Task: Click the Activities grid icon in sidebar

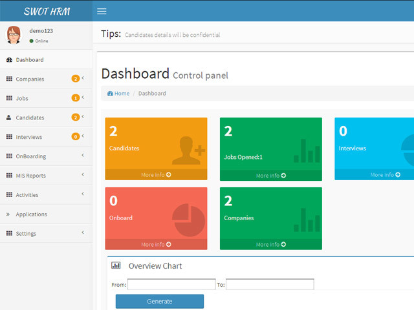Action: click(9, 194)
